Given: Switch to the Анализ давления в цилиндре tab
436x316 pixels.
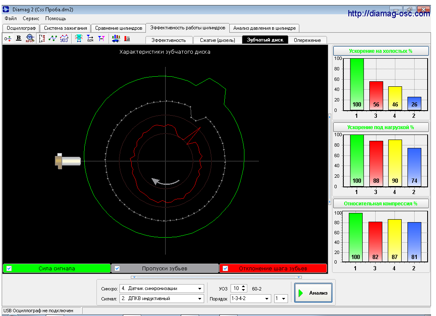Looking at the screenshot, I should [x=265, y=28].
